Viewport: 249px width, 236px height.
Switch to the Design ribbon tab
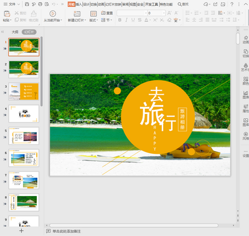click(86, 4)
